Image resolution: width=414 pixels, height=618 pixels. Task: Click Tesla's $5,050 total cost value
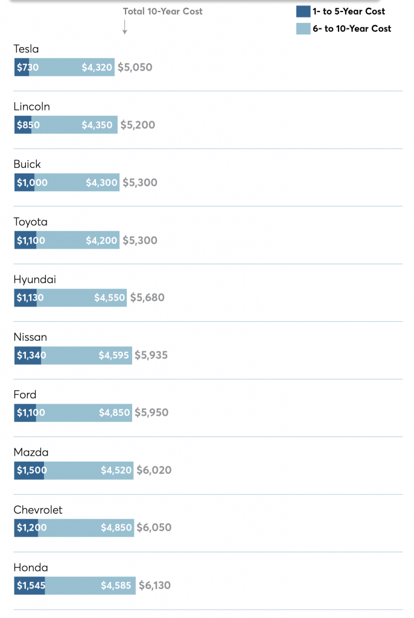tap(135, 68)
